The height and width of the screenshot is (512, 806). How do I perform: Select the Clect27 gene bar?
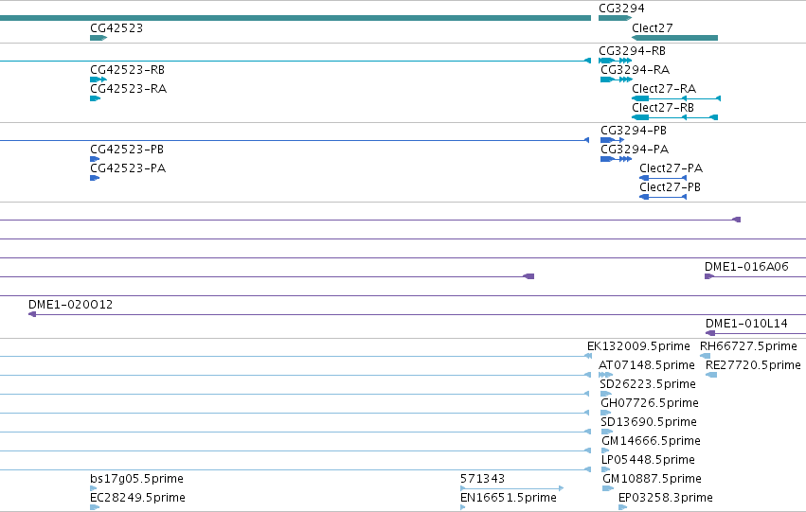(674, 38)
